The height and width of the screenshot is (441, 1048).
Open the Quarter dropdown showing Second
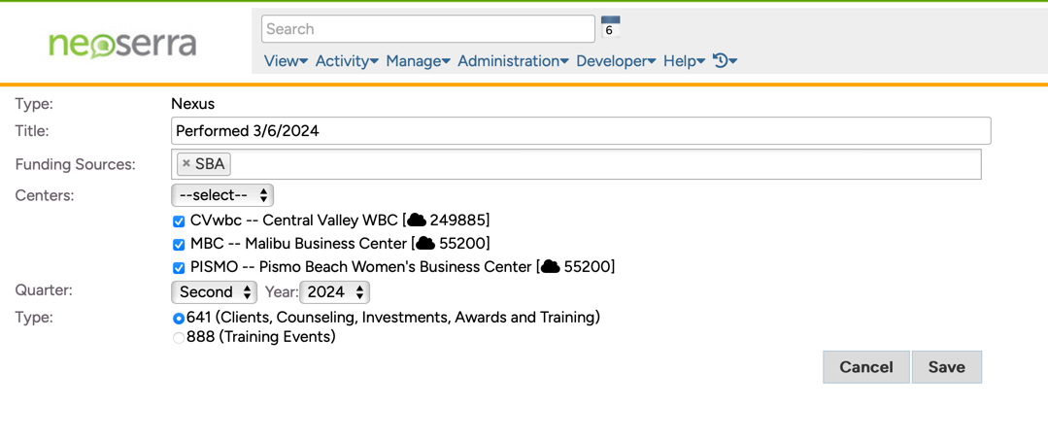[x=214, y=292]
